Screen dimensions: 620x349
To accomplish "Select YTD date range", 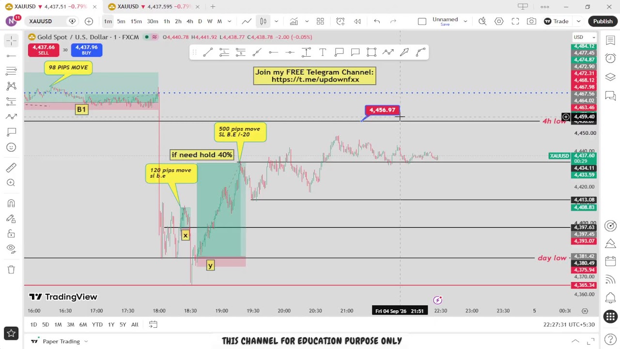I will pos(97,325).
